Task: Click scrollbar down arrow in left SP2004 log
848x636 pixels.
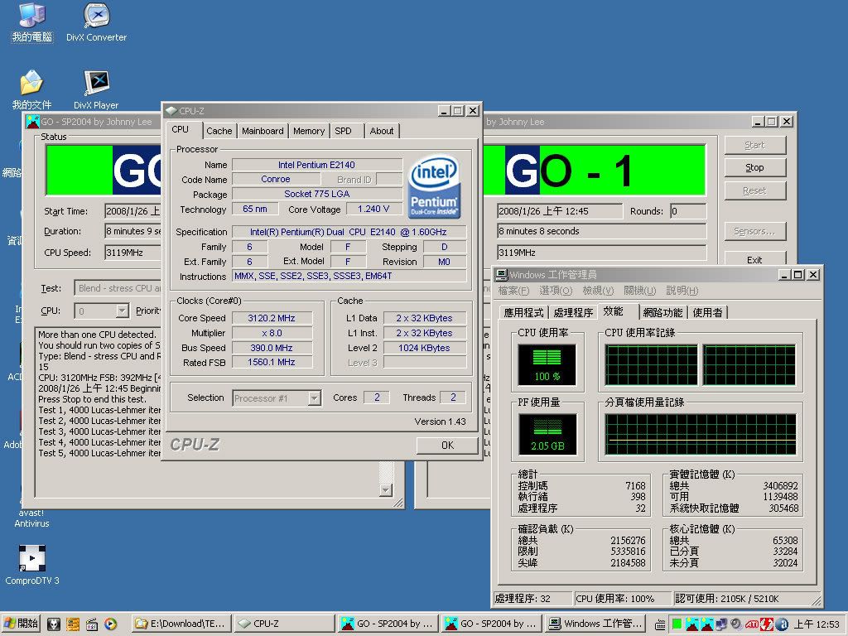Action: (x=386, y=489)
